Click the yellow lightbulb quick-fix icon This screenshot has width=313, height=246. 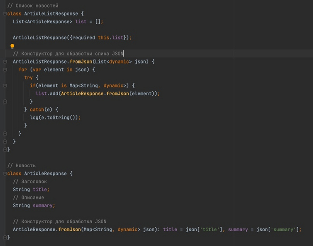click(13, 46)
